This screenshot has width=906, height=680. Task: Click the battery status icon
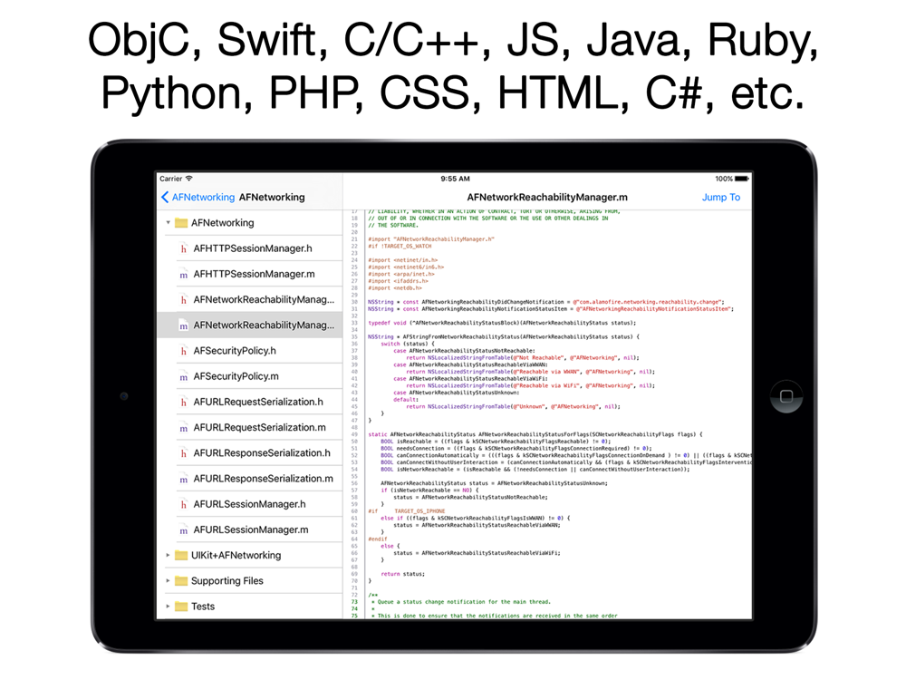tap(742, 179)
